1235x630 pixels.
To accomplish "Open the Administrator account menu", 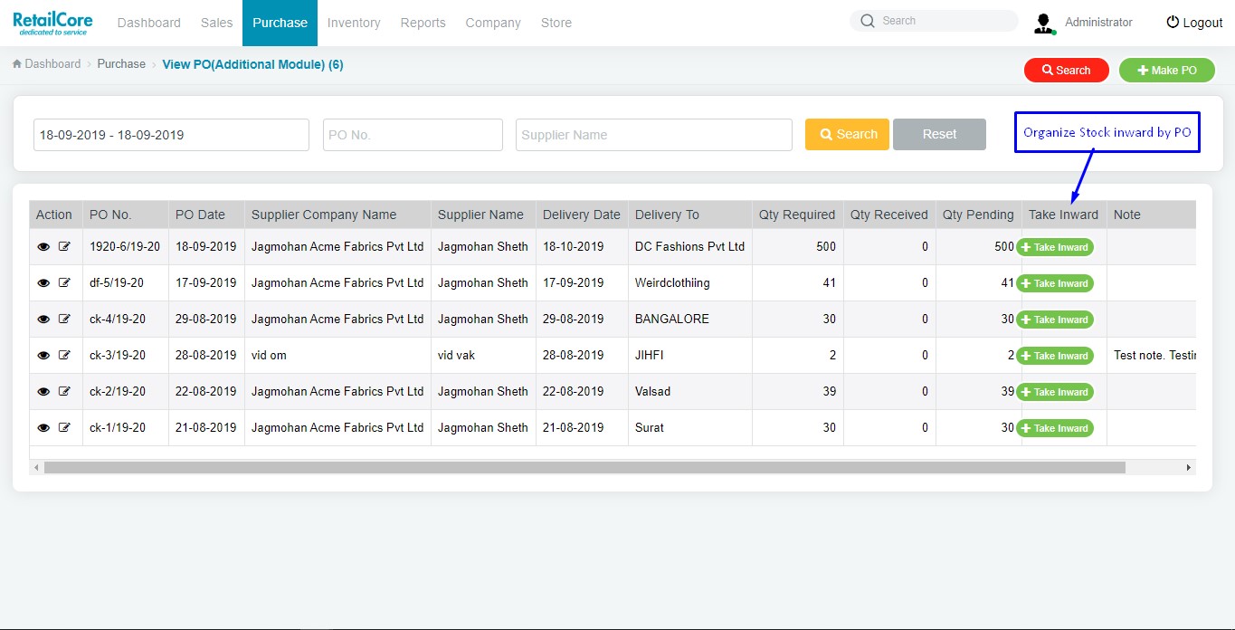I will (1098, 23).
